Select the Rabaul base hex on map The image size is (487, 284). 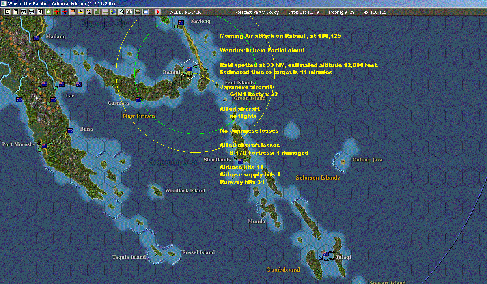pyautogui.click(x=190, y=69)
